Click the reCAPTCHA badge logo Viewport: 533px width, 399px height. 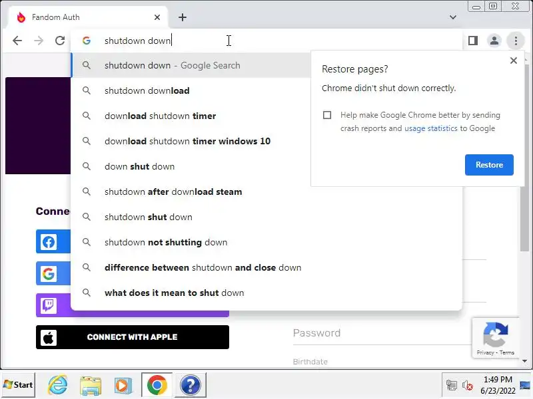coord(496,334)
